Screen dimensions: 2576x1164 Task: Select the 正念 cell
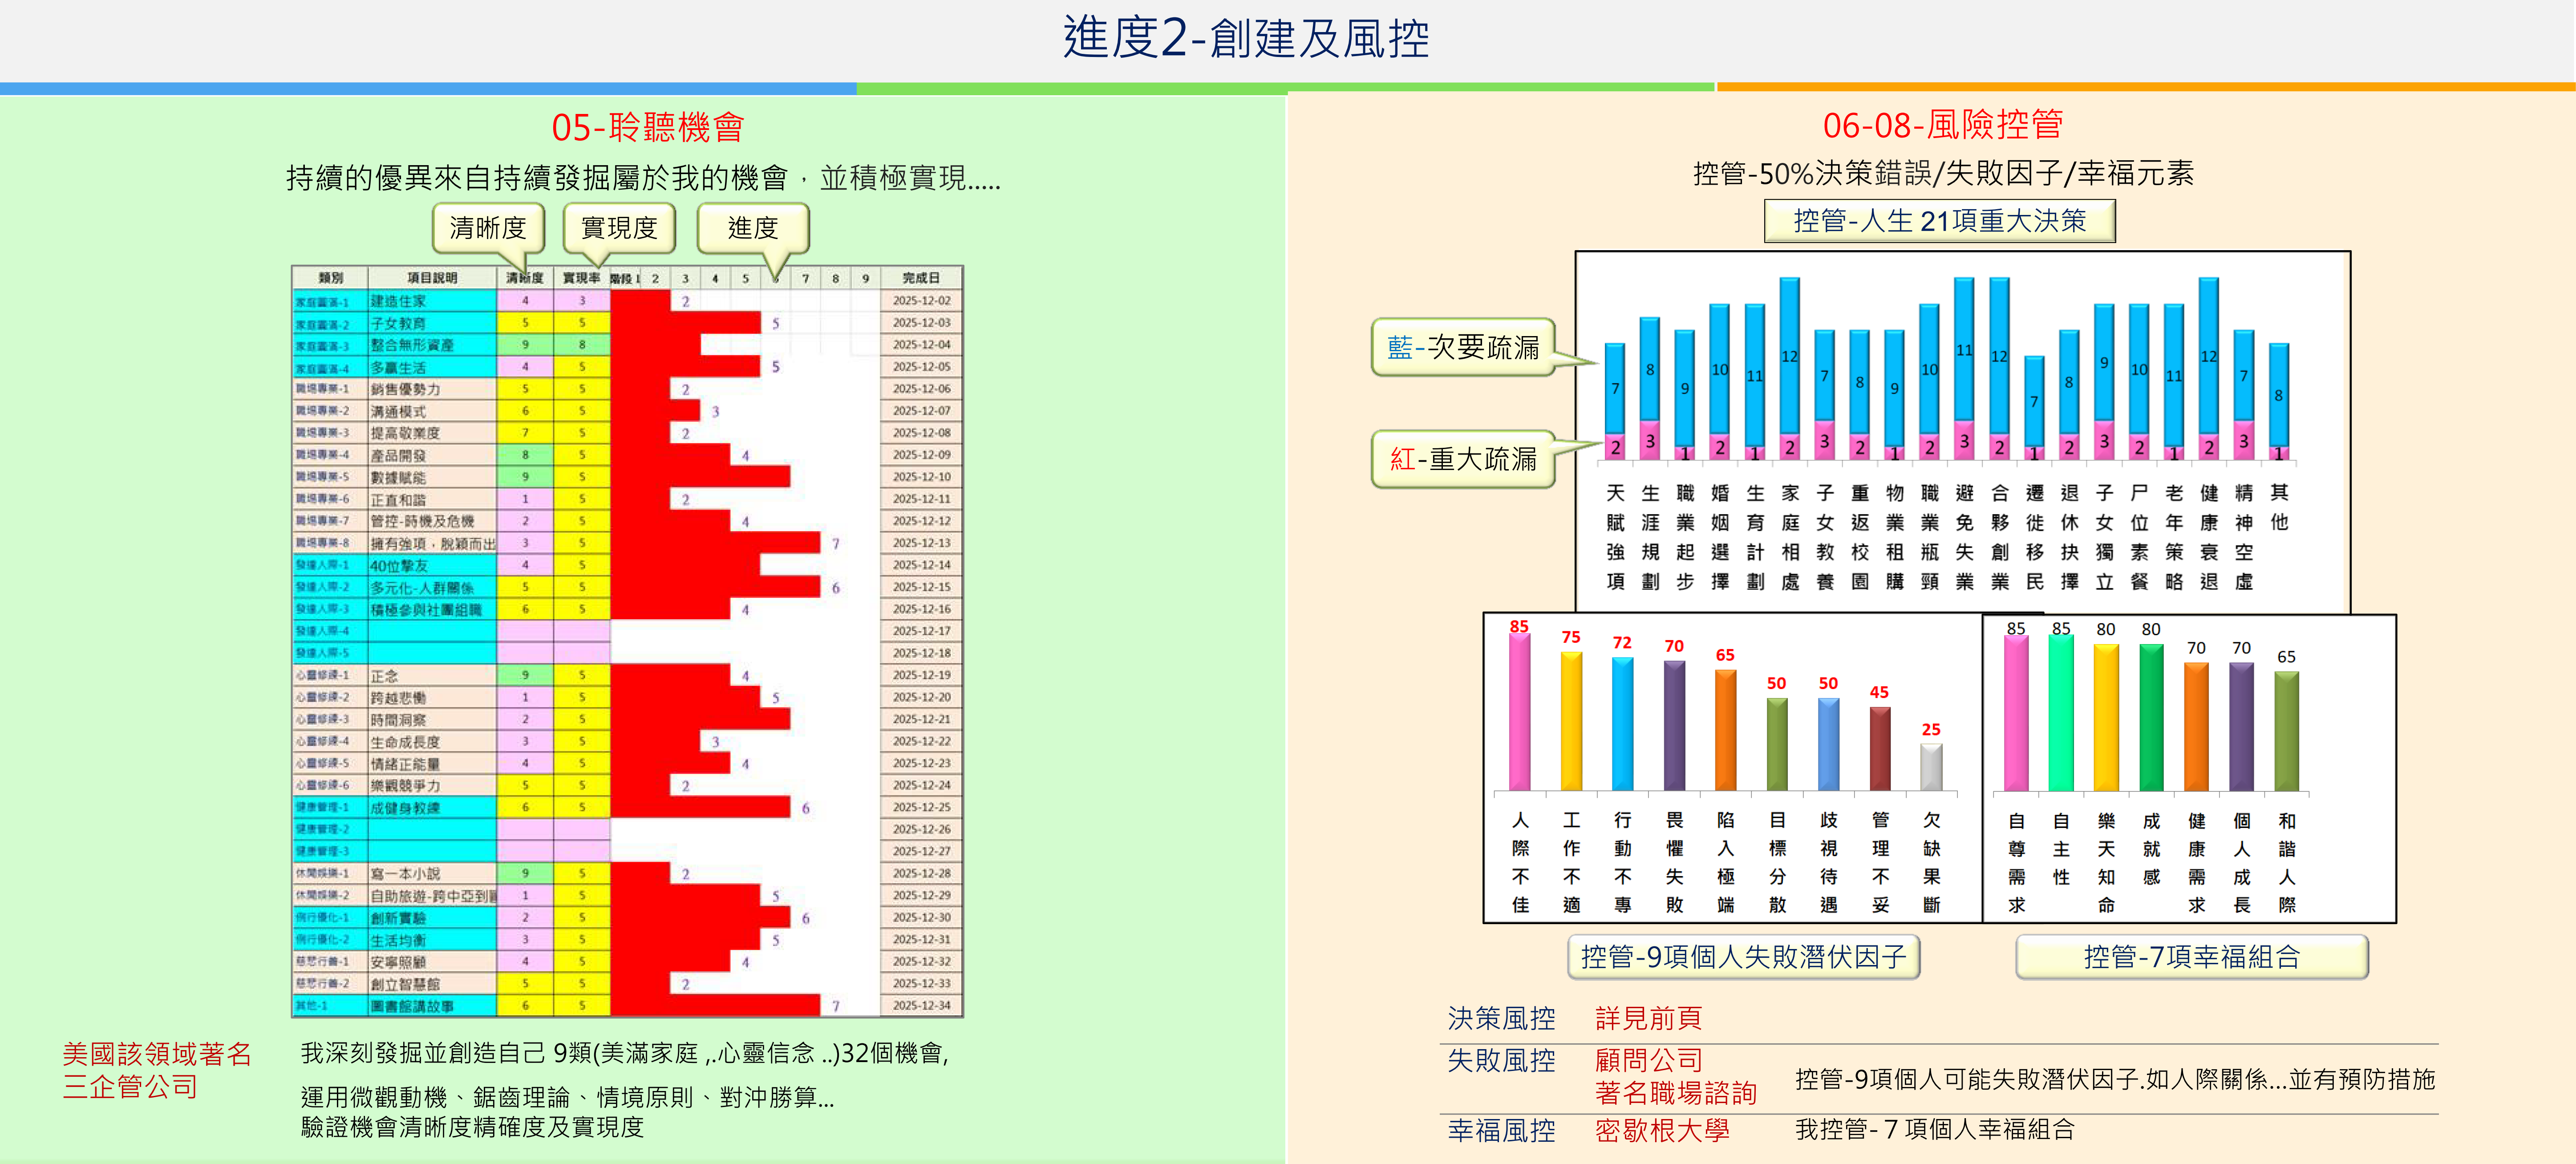432,675
